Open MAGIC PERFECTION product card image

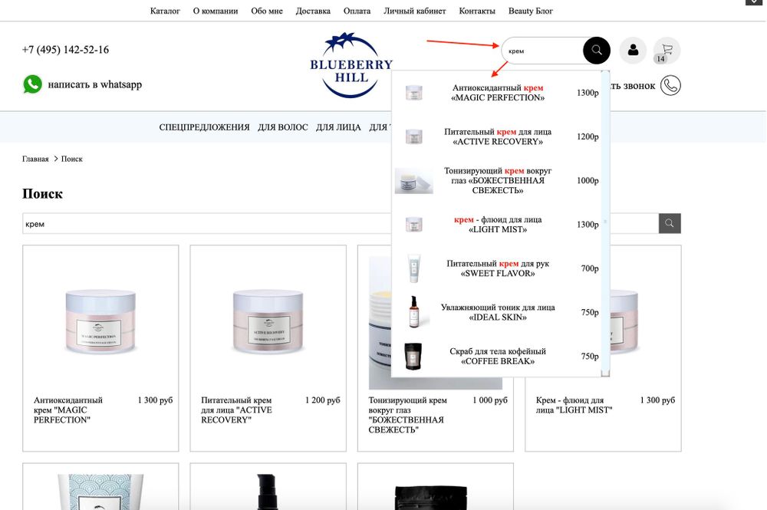(100, 321)
